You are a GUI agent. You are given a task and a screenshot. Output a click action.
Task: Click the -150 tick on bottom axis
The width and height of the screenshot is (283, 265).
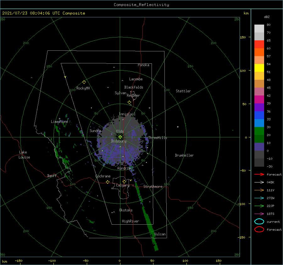tap(19, 261)
